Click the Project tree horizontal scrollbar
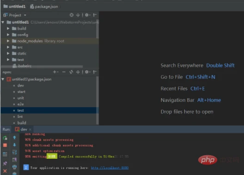 click(42, 66)
